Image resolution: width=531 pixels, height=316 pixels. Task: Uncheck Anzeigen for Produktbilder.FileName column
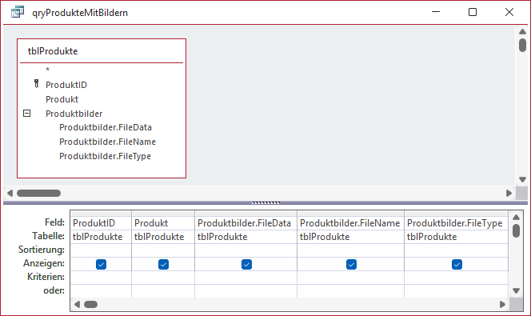[351, 264]
